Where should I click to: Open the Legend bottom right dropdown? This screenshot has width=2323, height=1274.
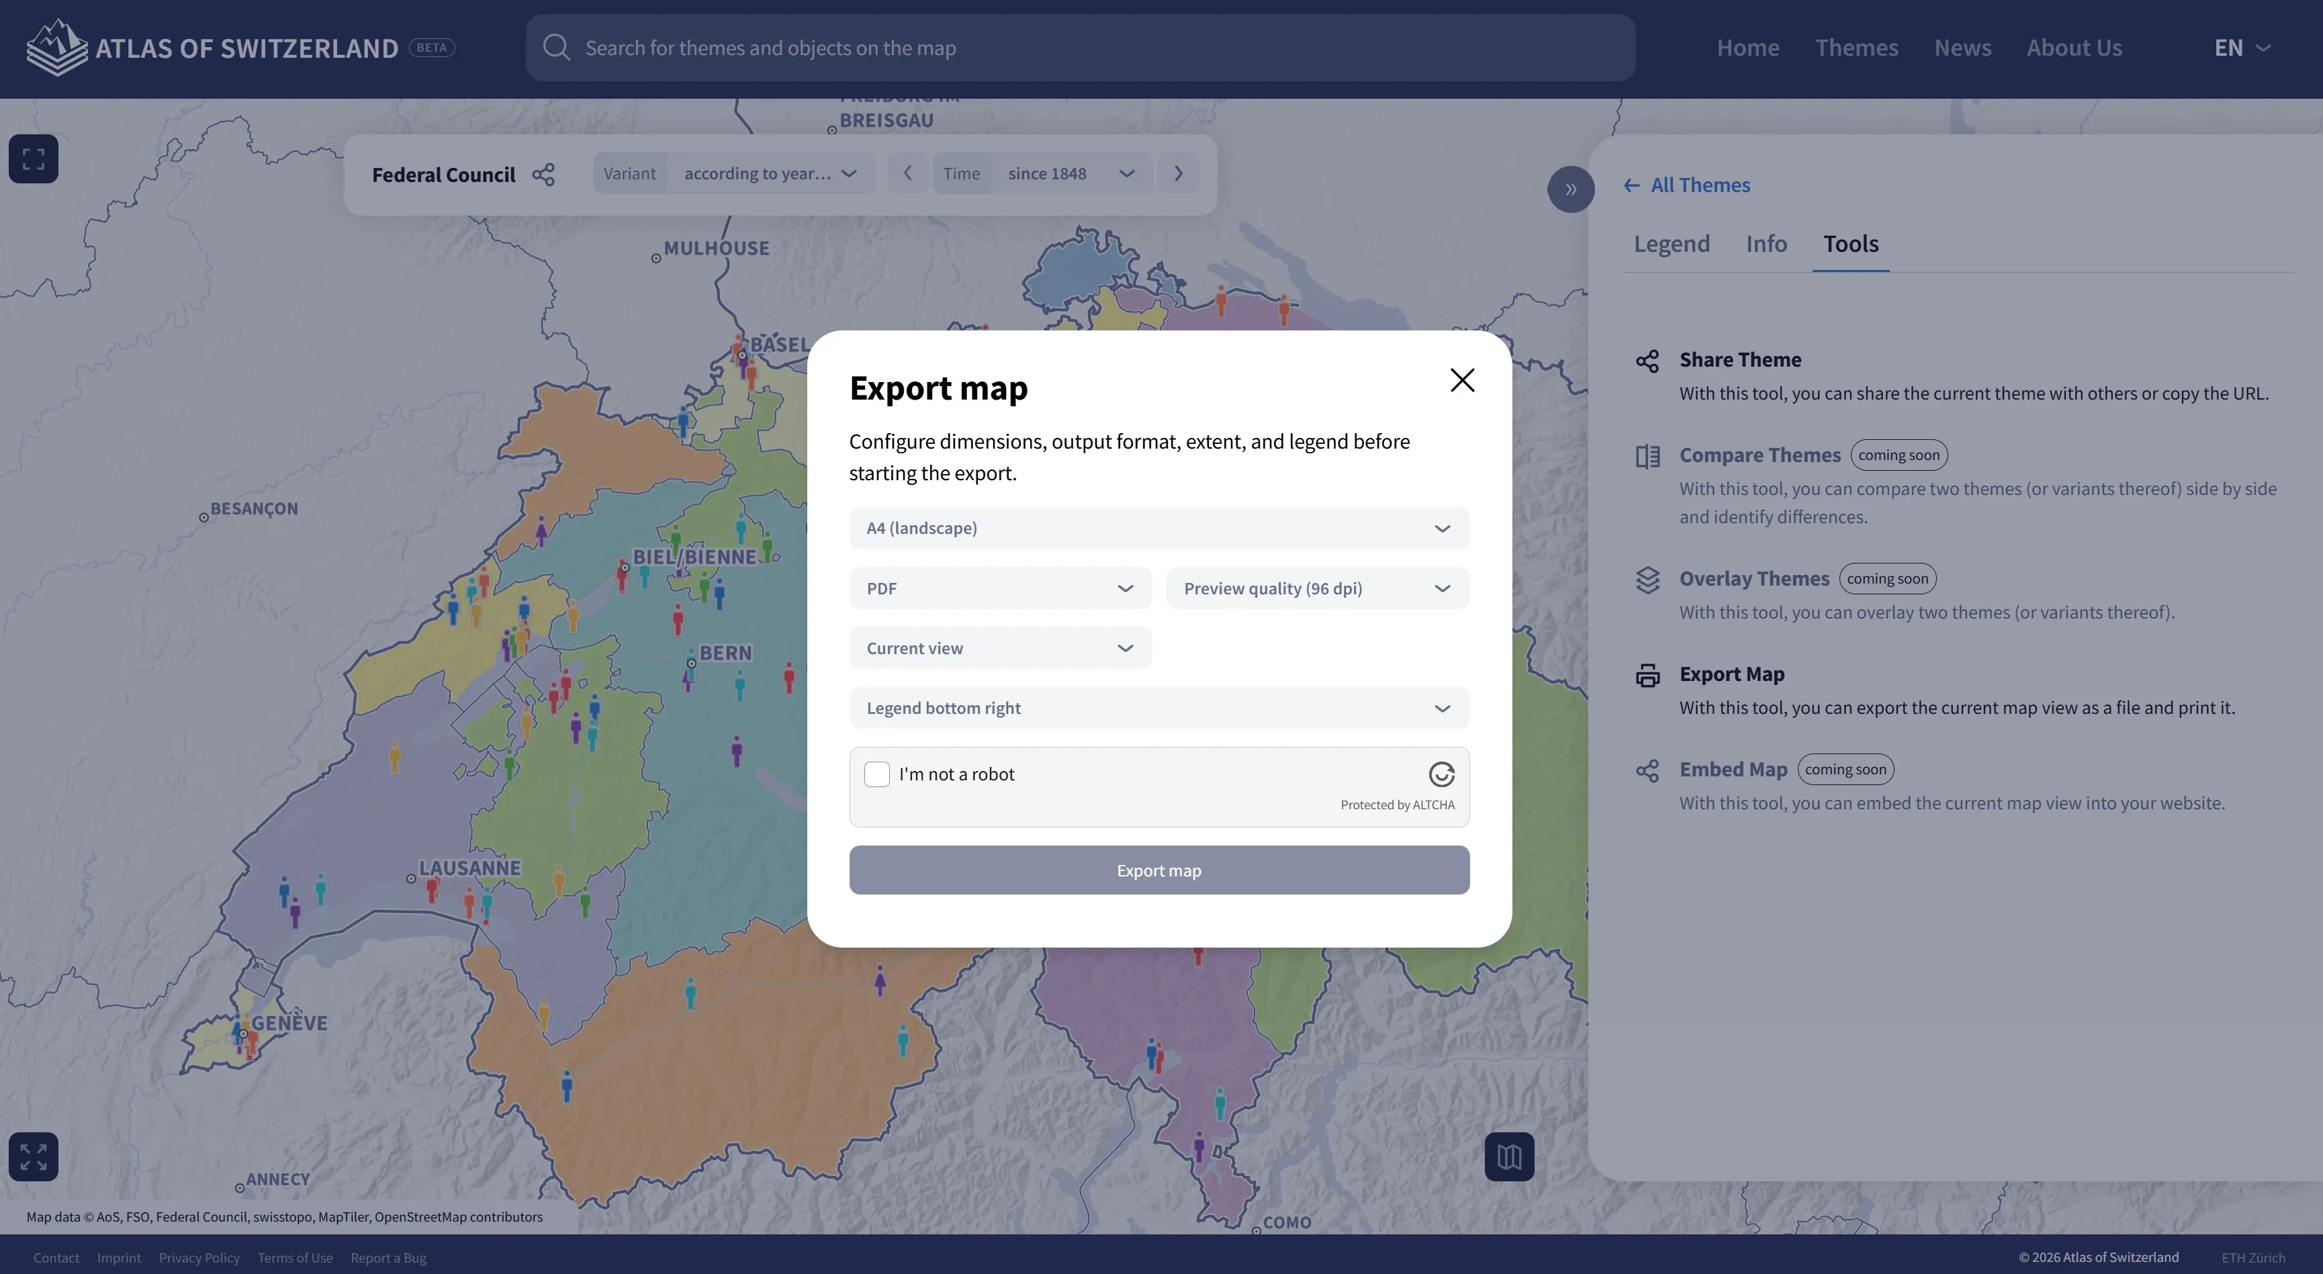click(1158, 708)
